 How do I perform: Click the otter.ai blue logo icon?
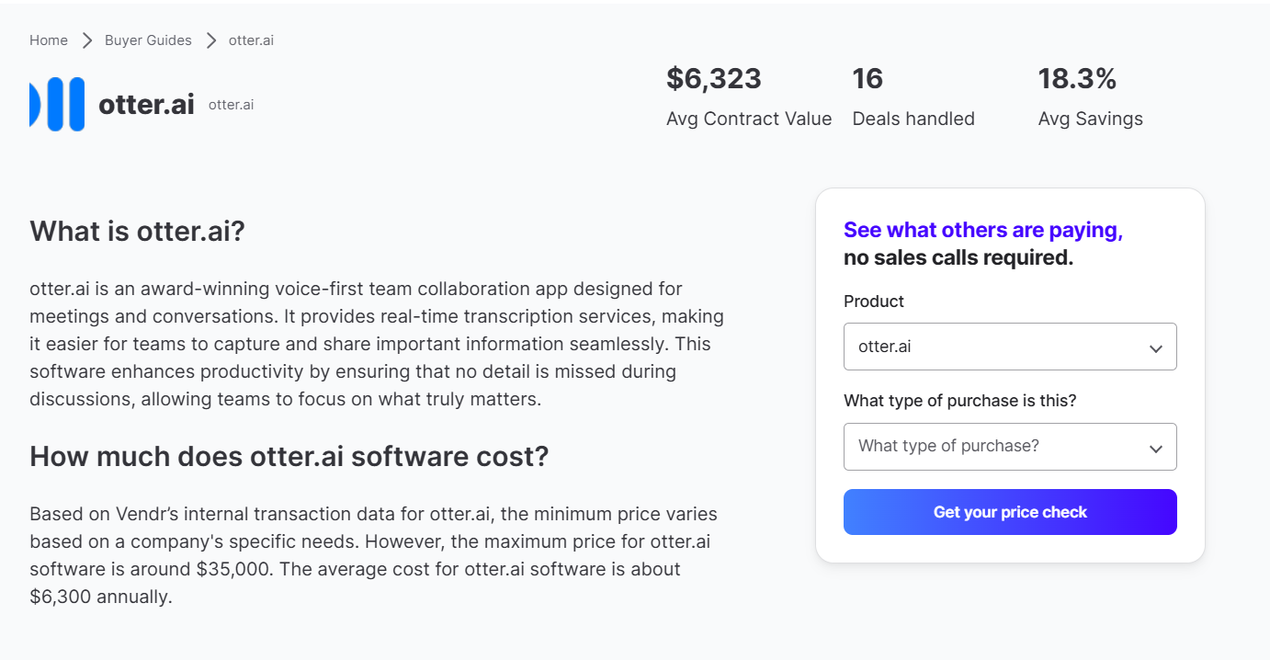pyautogui.click(x=57, y=104)
